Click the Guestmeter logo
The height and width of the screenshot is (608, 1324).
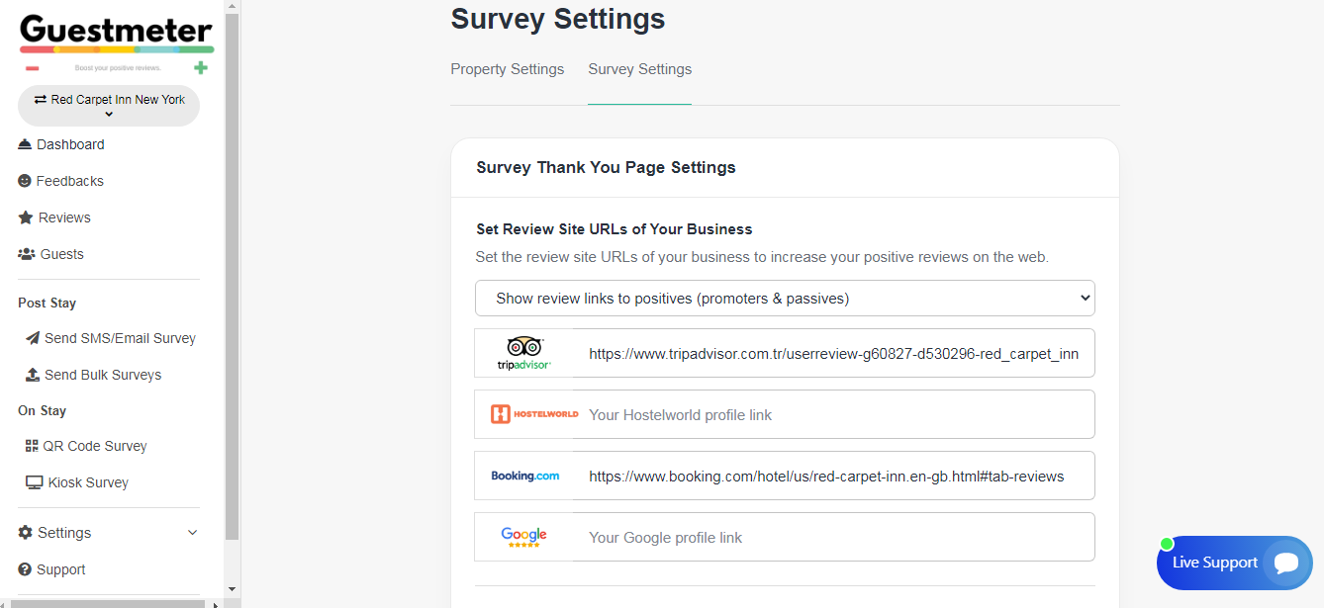tap(116, 35)
